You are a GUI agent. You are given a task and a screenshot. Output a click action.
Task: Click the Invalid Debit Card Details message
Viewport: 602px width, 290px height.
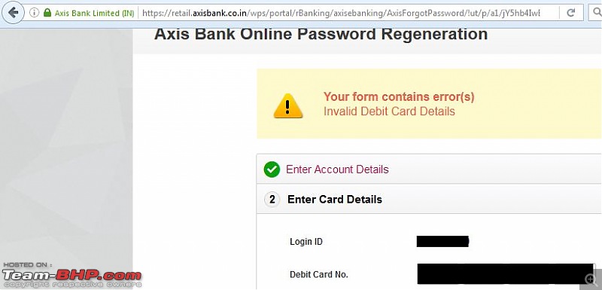coord(389,111)
